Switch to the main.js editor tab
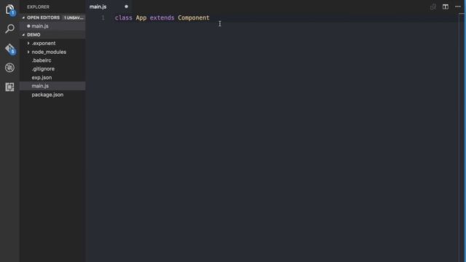Viewport: 466px width, 262px height. (x=108, y=7)
